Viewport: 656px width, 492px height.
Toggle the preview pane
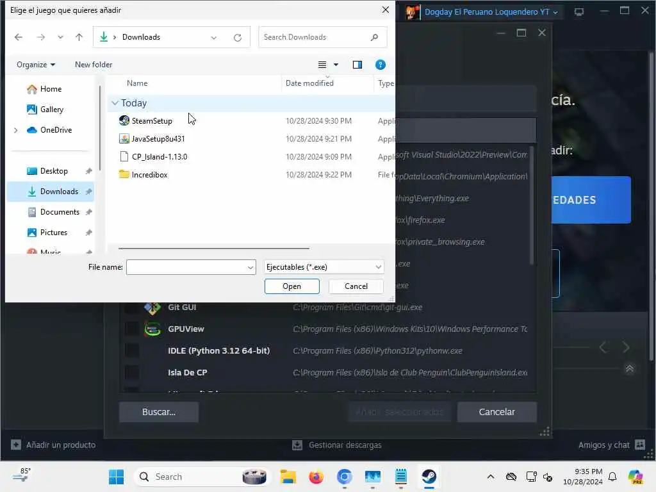[x=357, y=65]
